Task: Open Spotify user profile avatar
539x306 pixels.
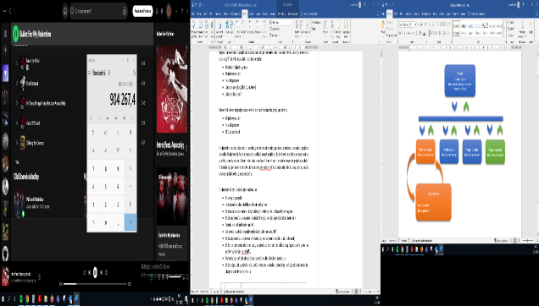Action: 169,11
